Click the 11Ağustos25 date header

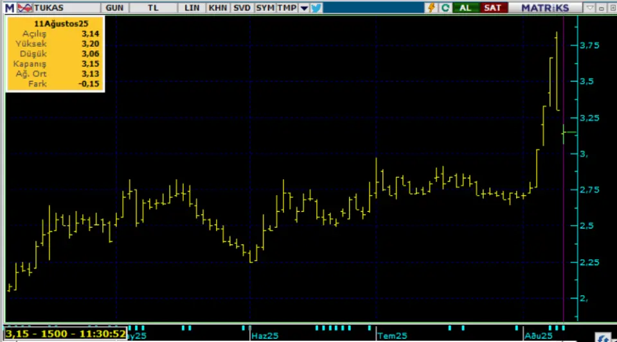(x=61, y=24)
